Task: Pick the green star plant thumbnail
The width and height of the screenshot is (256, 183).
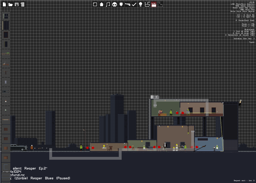Action: [x=6, y=110]
